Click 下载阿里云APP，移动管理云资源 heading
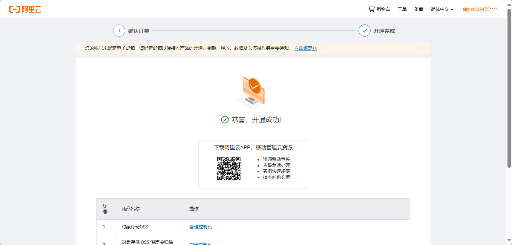 [x=253, y=147]
